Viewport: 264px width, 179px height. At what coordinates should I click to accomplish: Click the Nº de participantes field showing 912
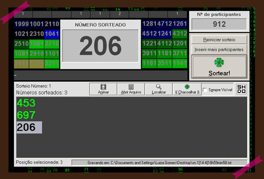pos(219,24)
